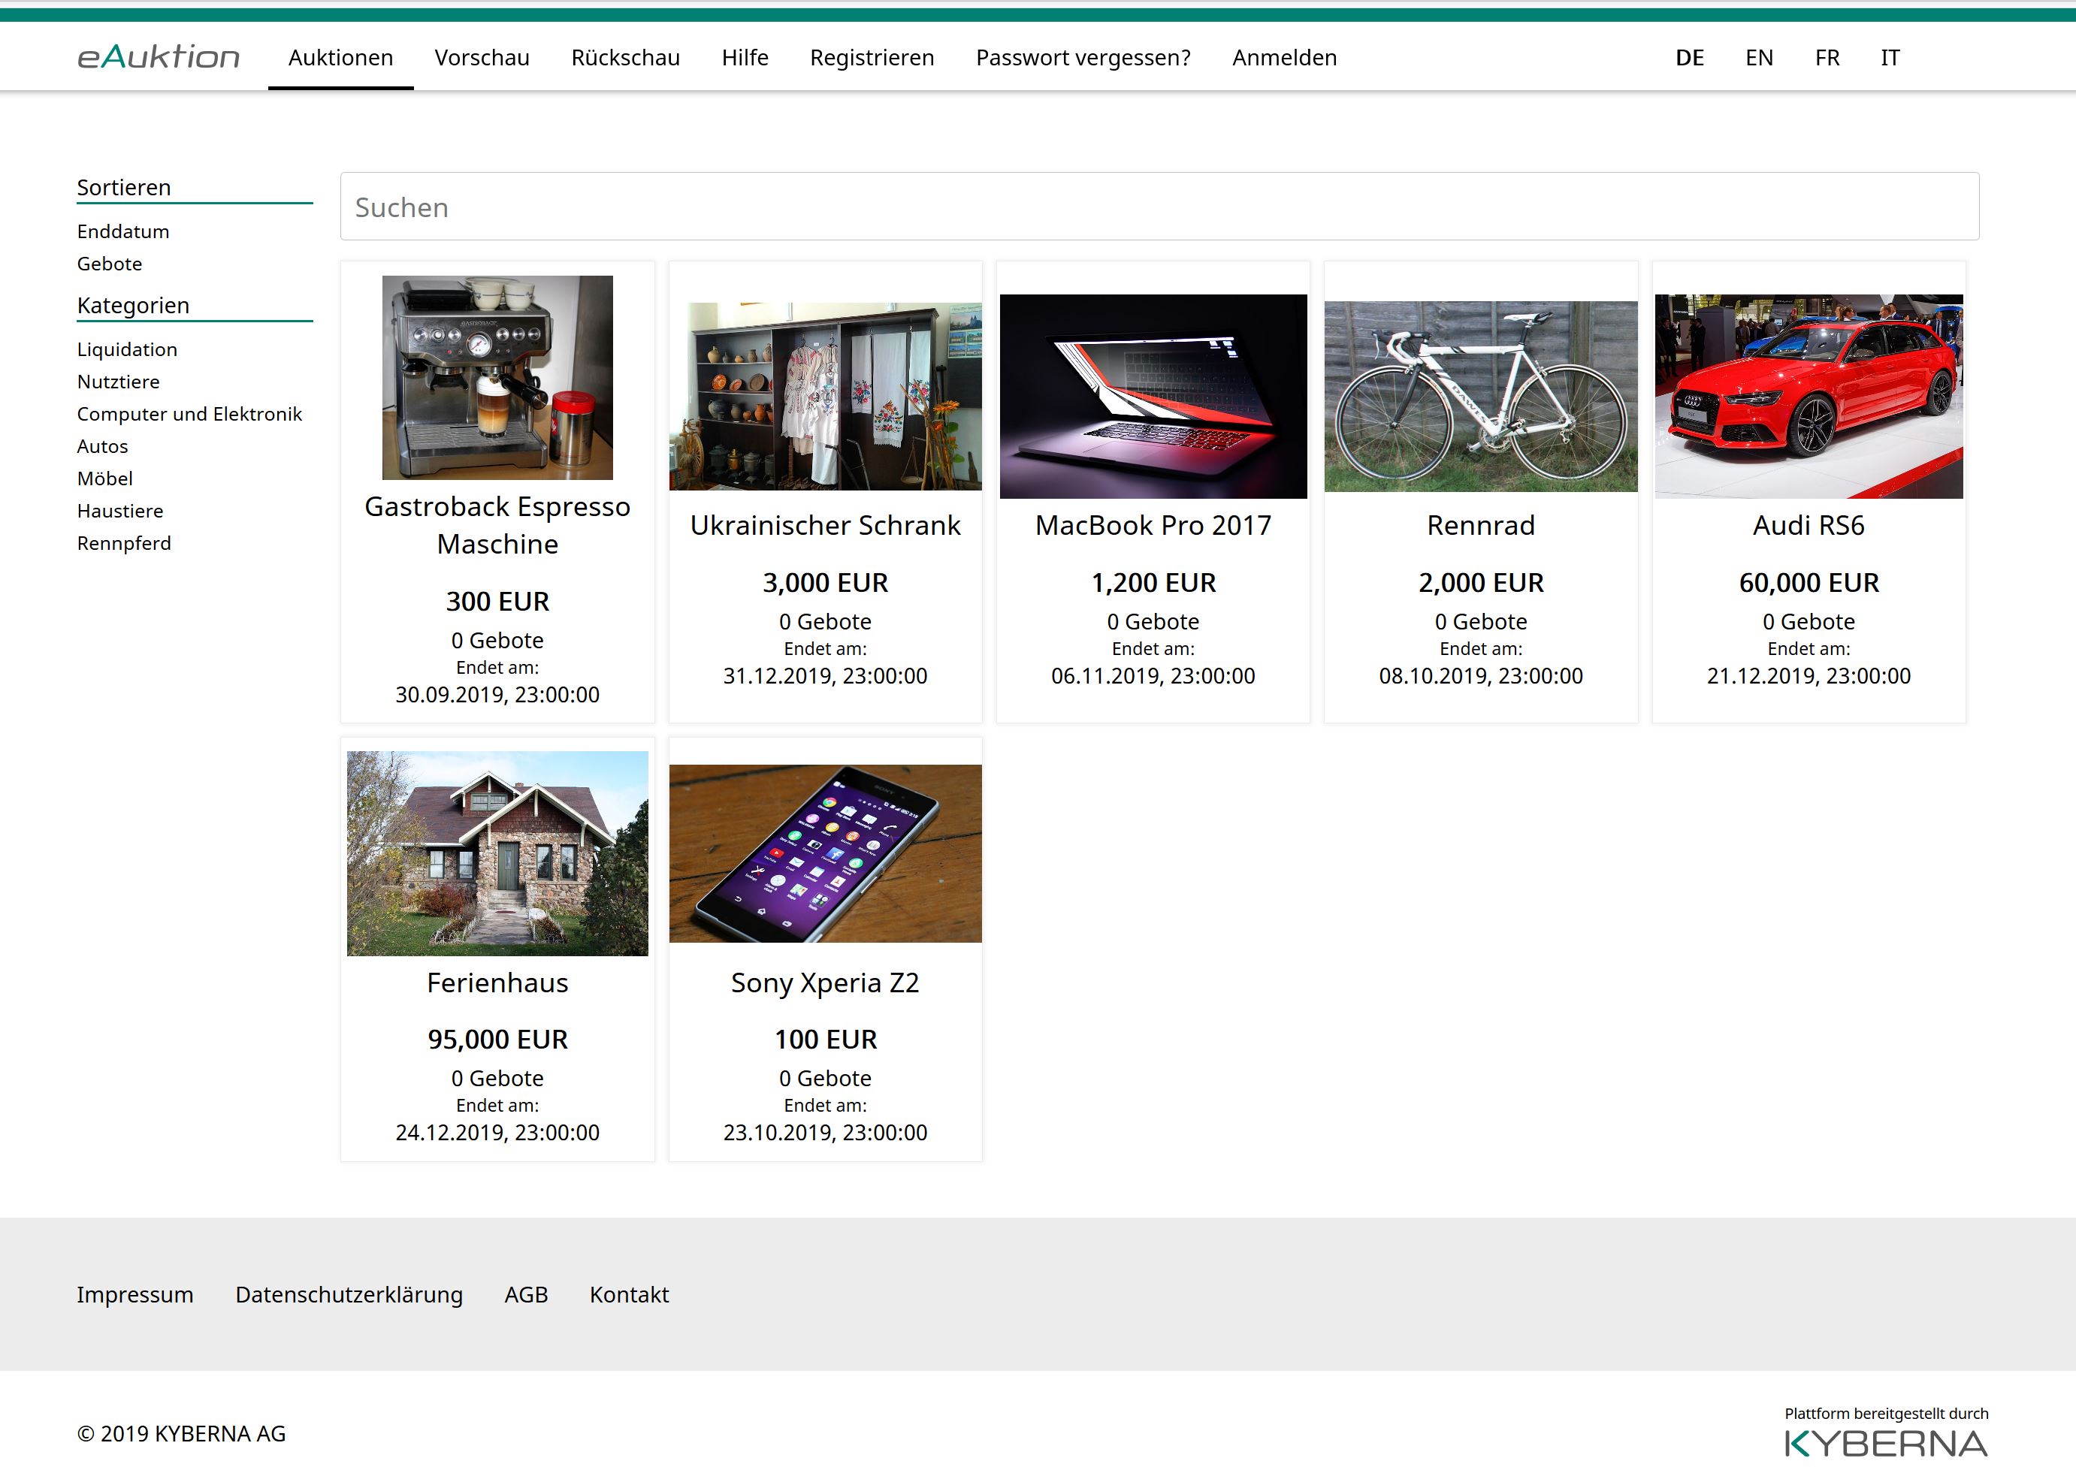Screen dimensions: 2076x1467
Task: Open the Rückschau menu item
Action: click(x=625, y=58)
